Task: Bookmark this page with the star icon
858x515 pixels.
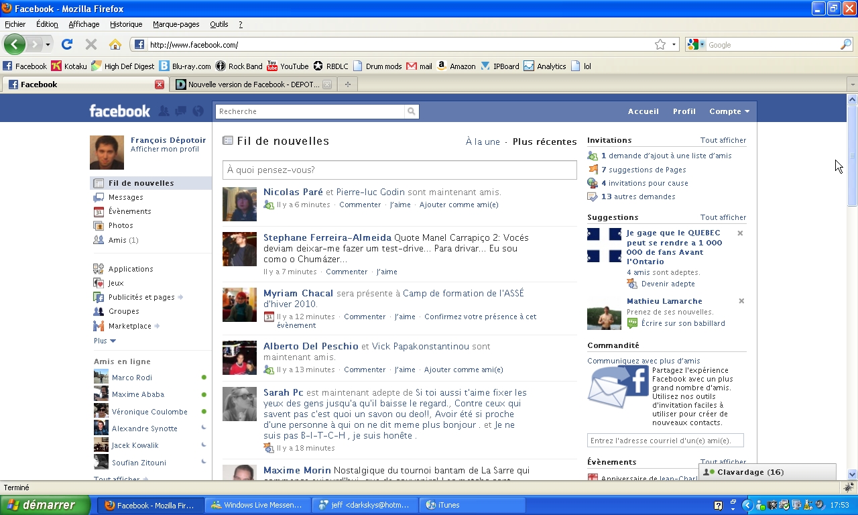Action: [660, 45]
